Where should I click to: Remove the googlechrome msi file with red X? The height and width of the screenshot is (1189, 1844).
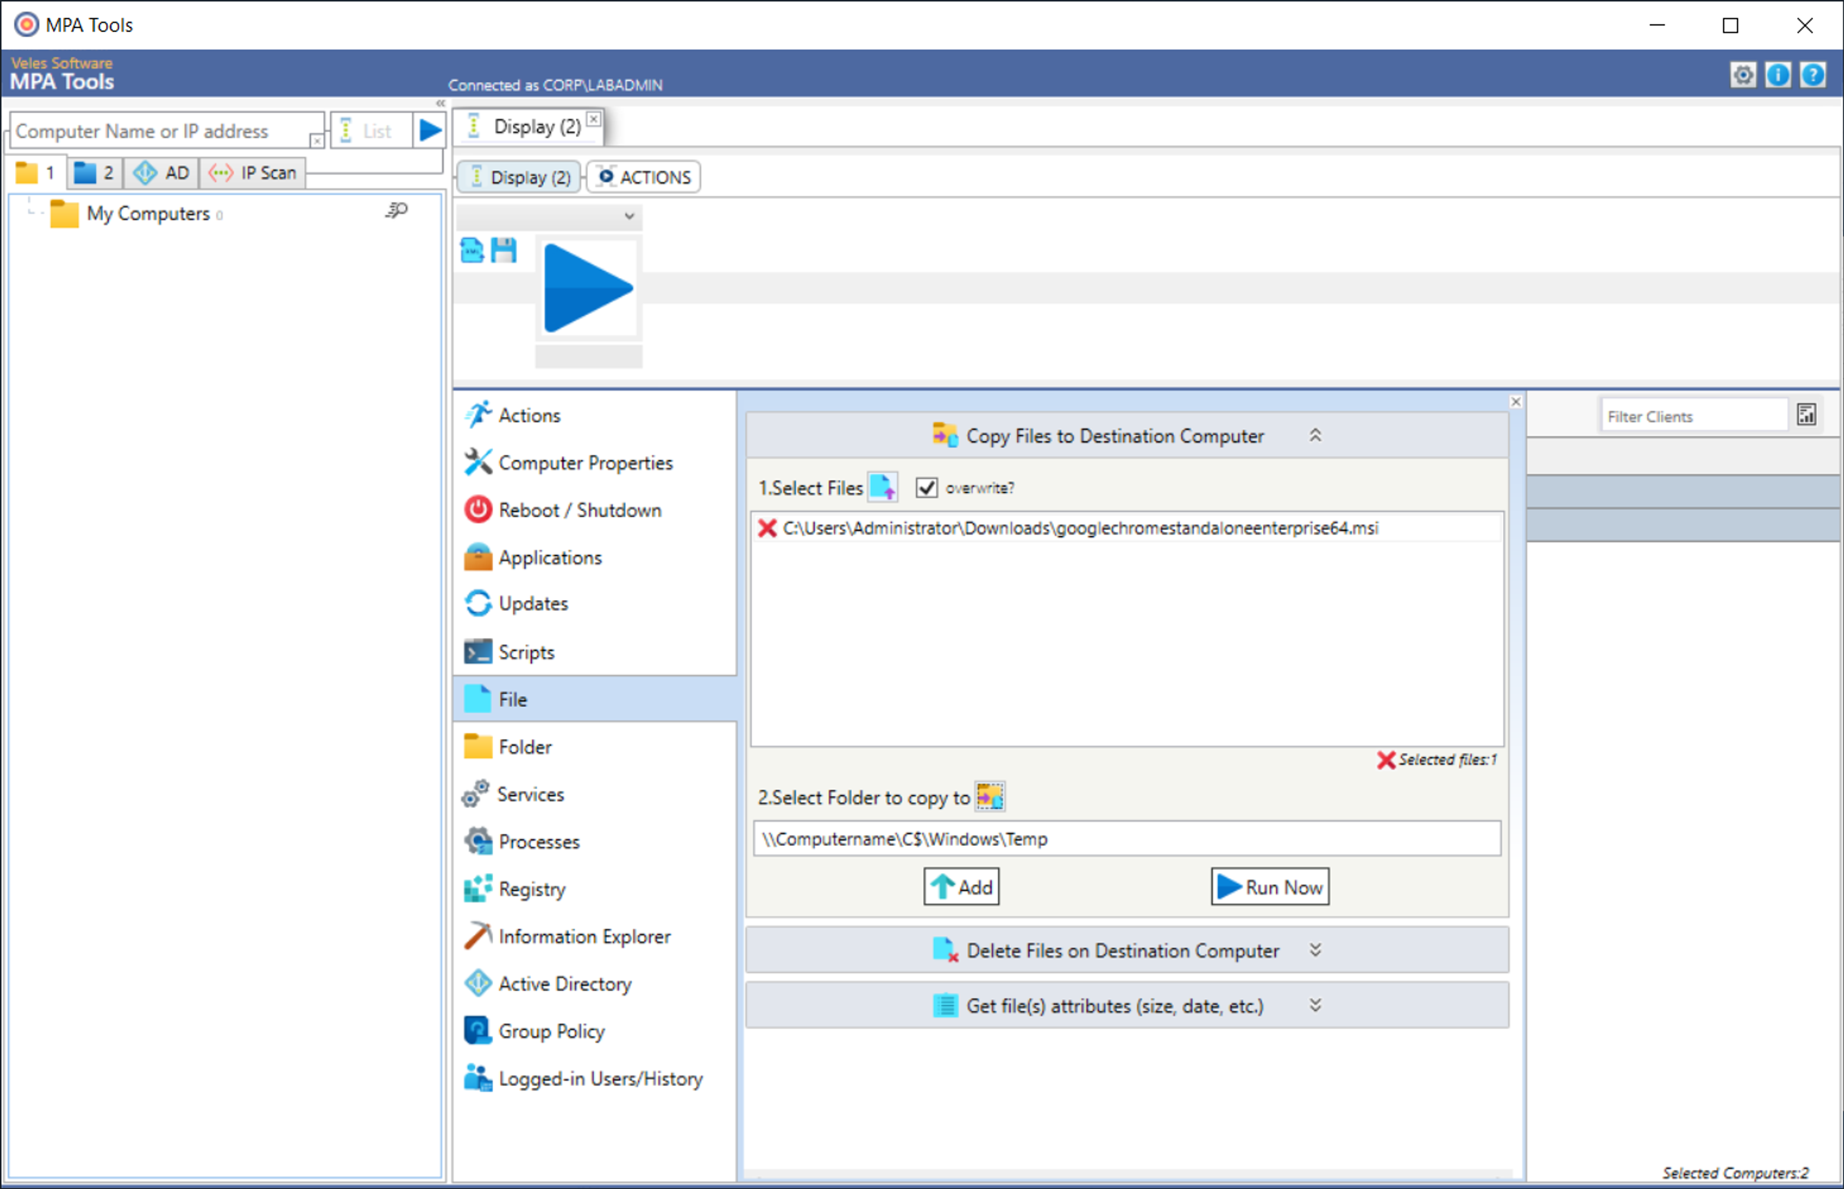pyautogui.click(x=766, y=528)
